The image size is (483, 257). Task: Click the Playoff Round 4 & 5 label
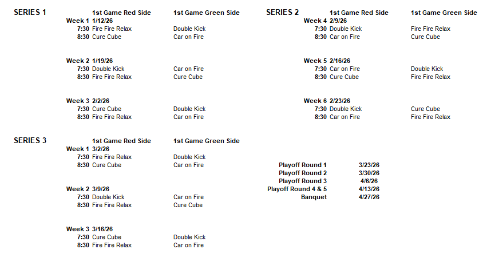(297, 189)
